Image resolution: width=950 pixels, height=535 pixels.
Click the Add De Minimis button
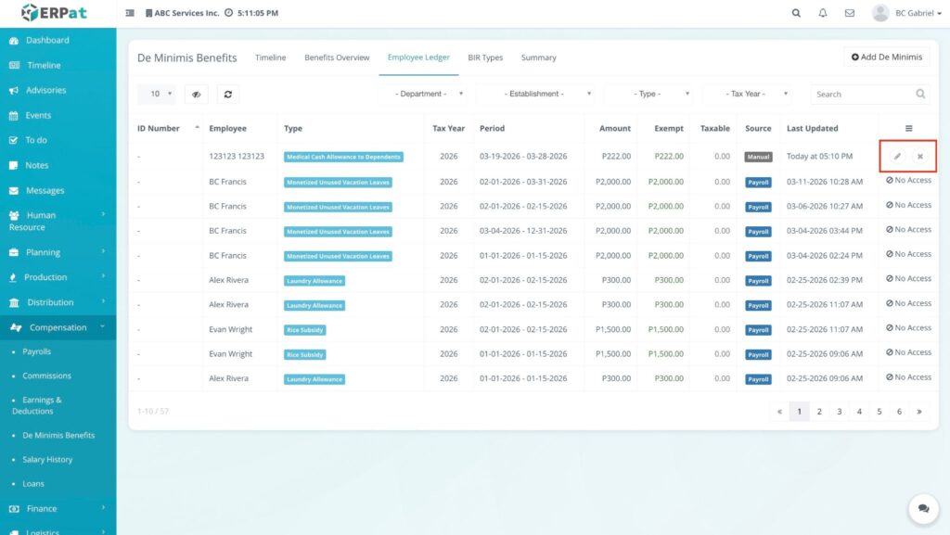(x=886, y=57)
